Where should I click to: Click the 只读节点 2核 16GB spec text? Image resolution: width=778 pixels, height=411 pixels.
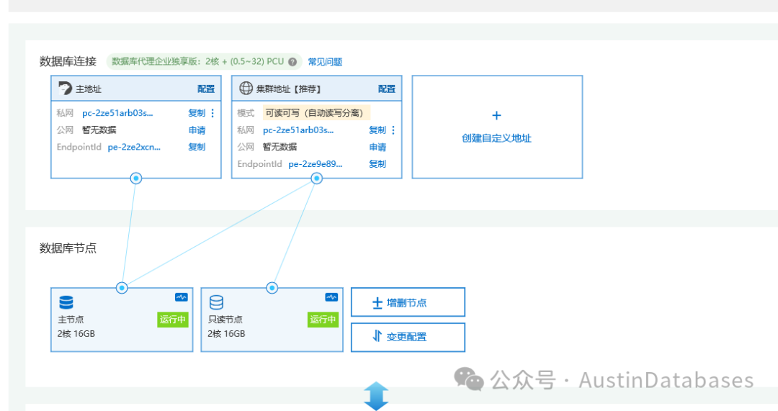click(227, 334)
